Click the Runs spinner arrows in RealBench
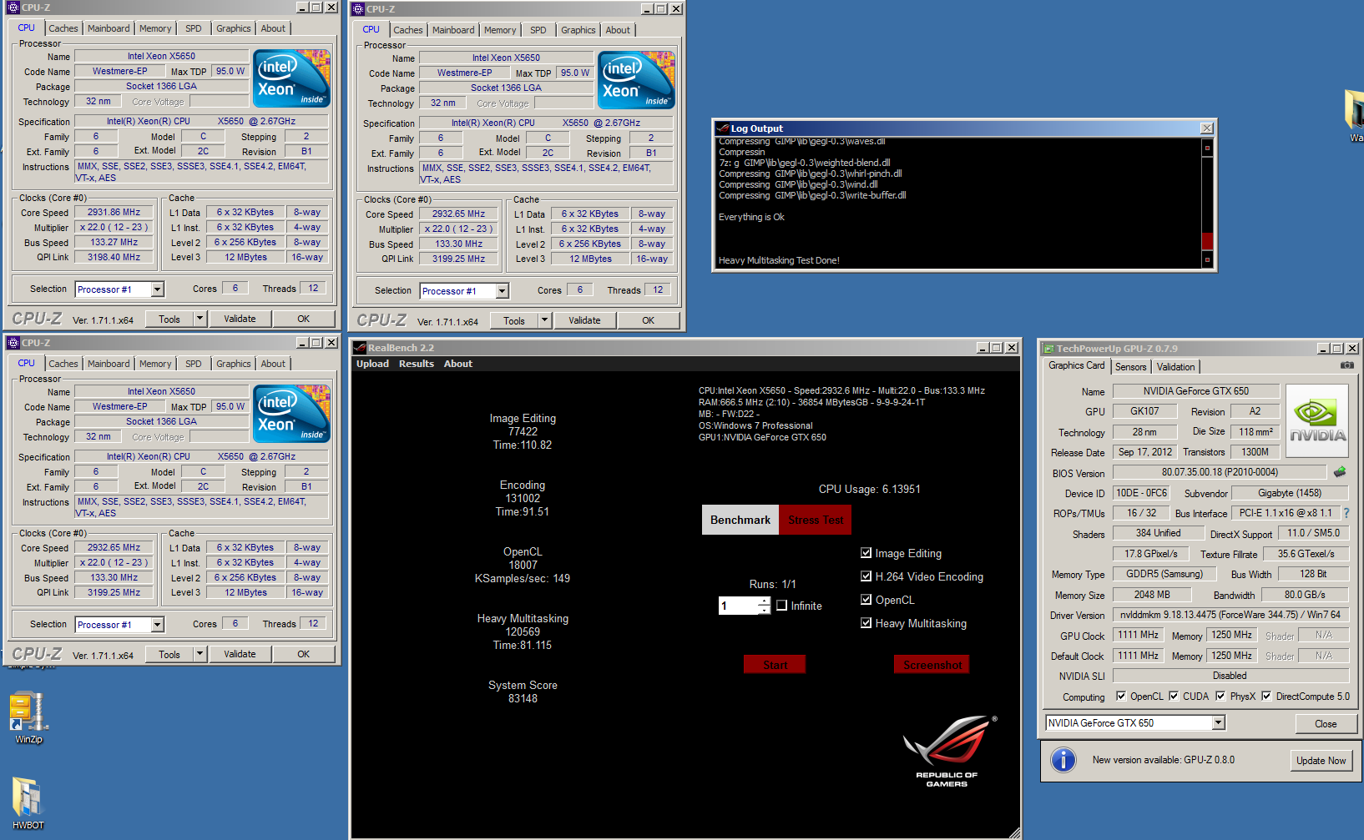 click(764, 606)
